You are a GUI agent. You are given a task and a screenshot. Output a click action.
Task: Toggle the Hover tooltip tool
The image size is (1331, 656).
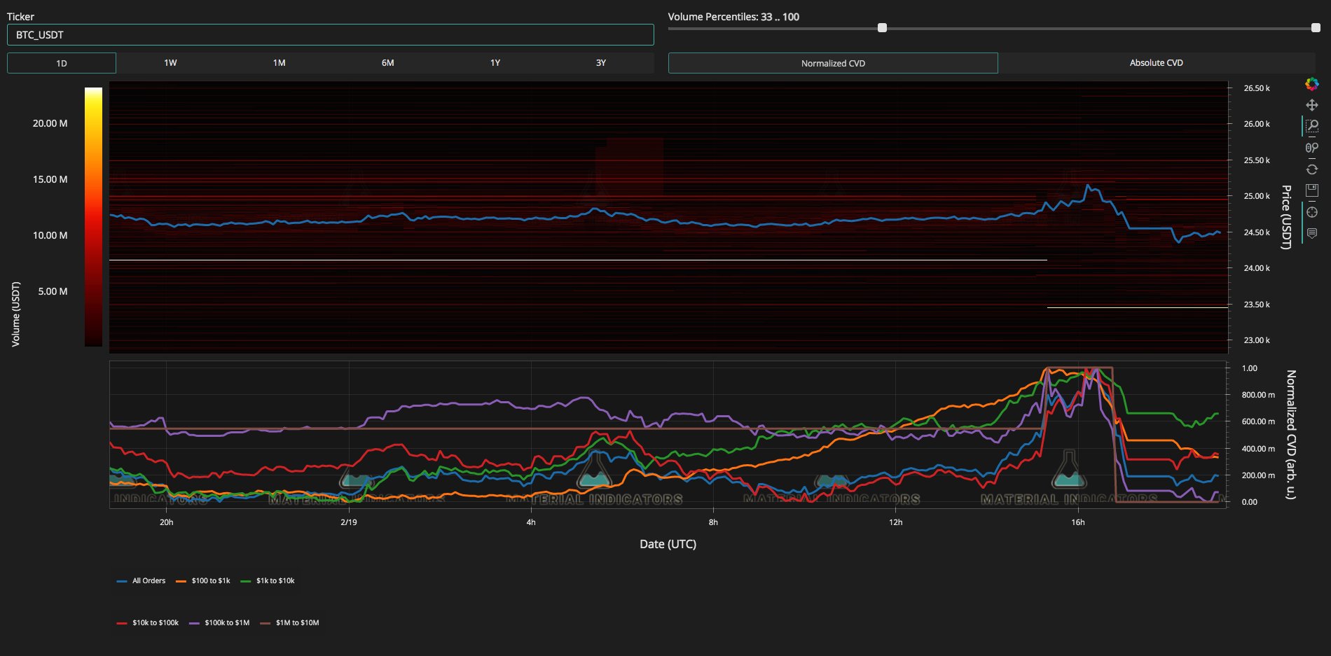tap(1312, 233)
